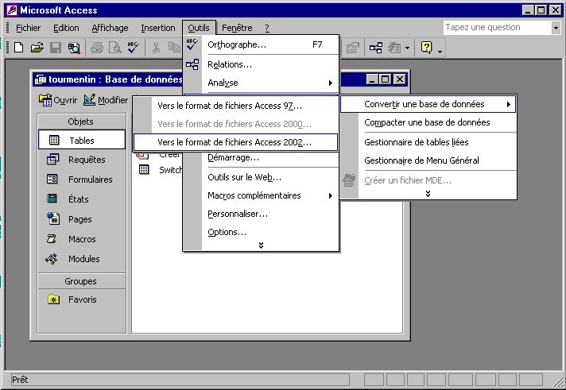Open the Affichage menu
The height and width of the screenshot is (390, 566).
(110, 28)
